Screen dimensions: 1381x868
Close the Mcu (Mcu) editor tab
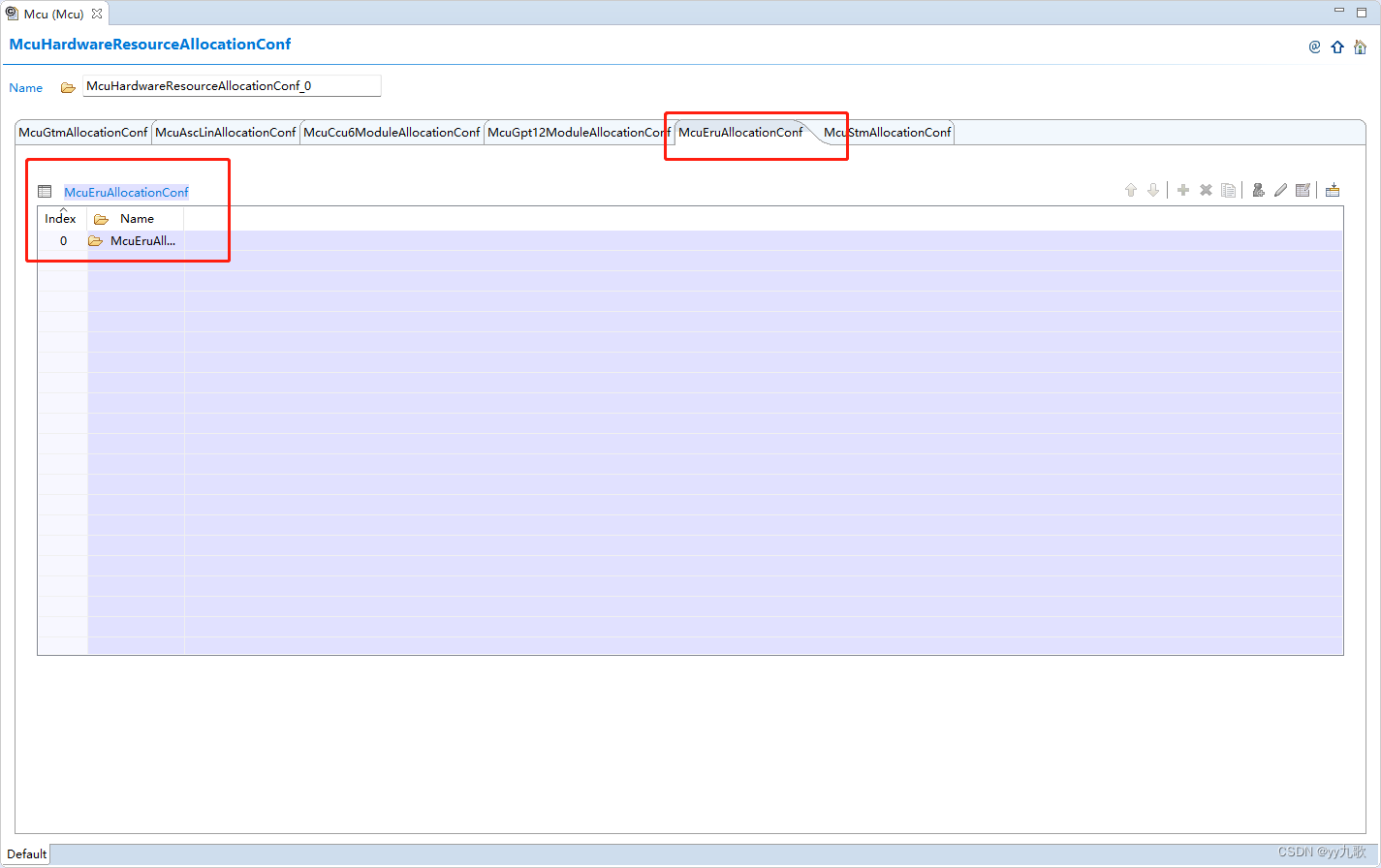[x=97, y=14]
